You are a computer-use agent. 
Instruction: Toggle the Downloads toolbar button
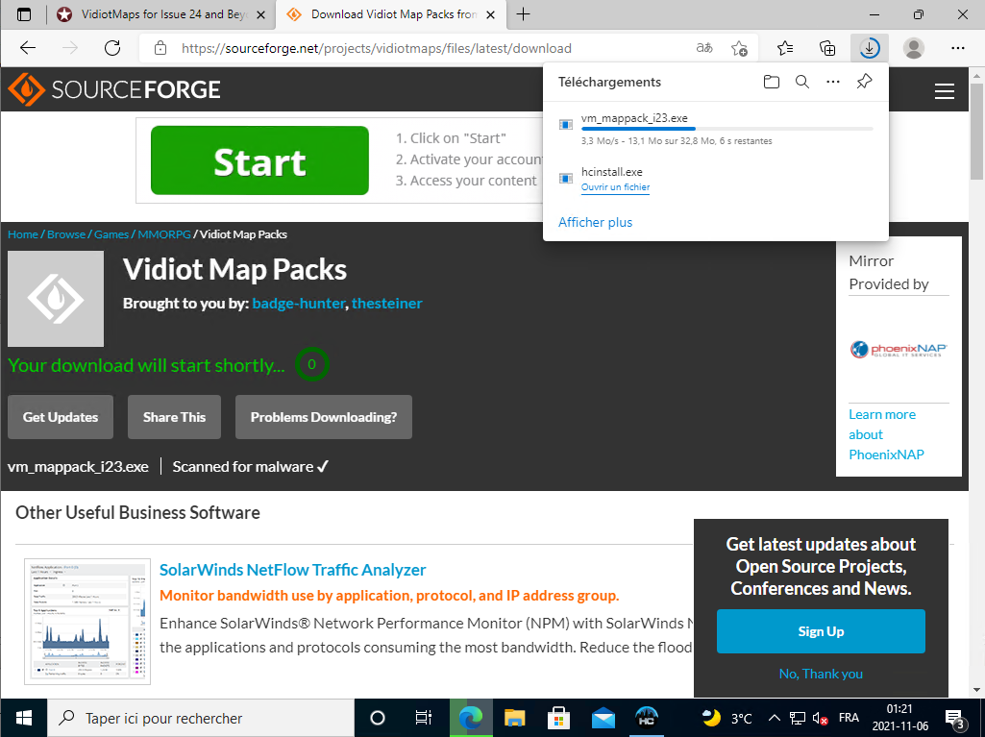pyautogui.click(x=870, y=48)
